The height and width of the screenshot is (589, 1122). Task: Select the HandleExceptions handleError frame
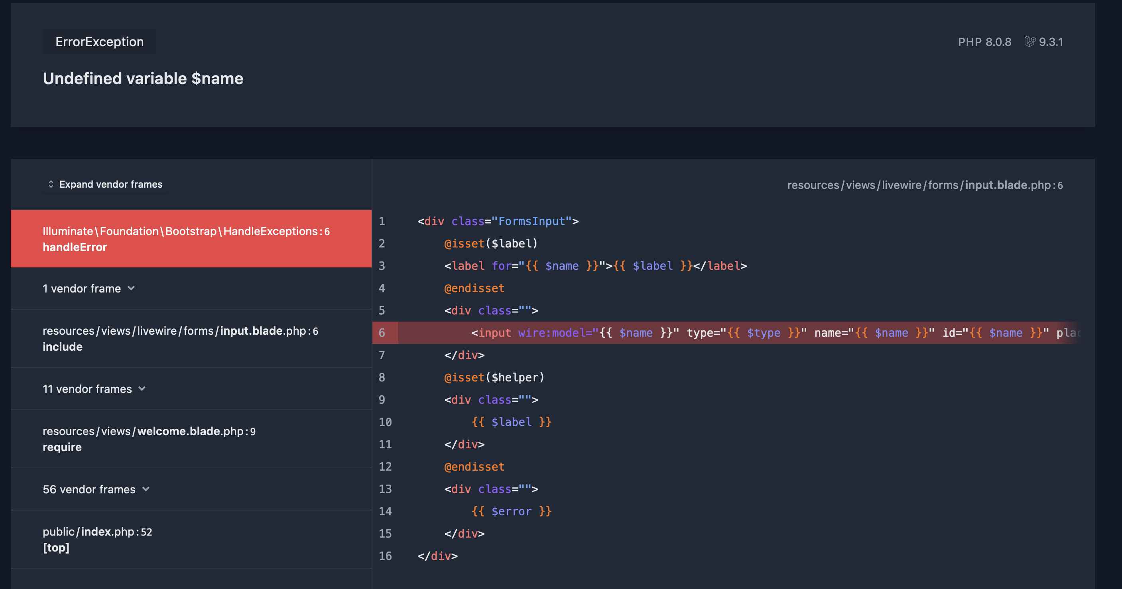pyautogui.click(x=191, y=239)
